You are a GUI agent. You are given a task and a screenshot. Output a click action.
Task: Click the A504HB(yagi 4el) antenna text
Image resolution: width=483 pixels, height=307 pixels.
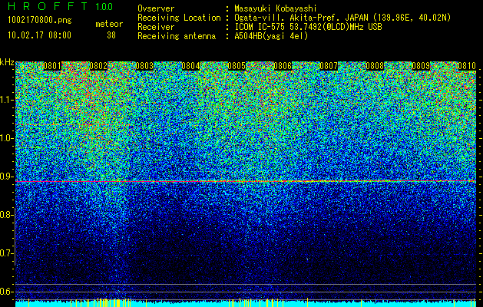[271, 36]
